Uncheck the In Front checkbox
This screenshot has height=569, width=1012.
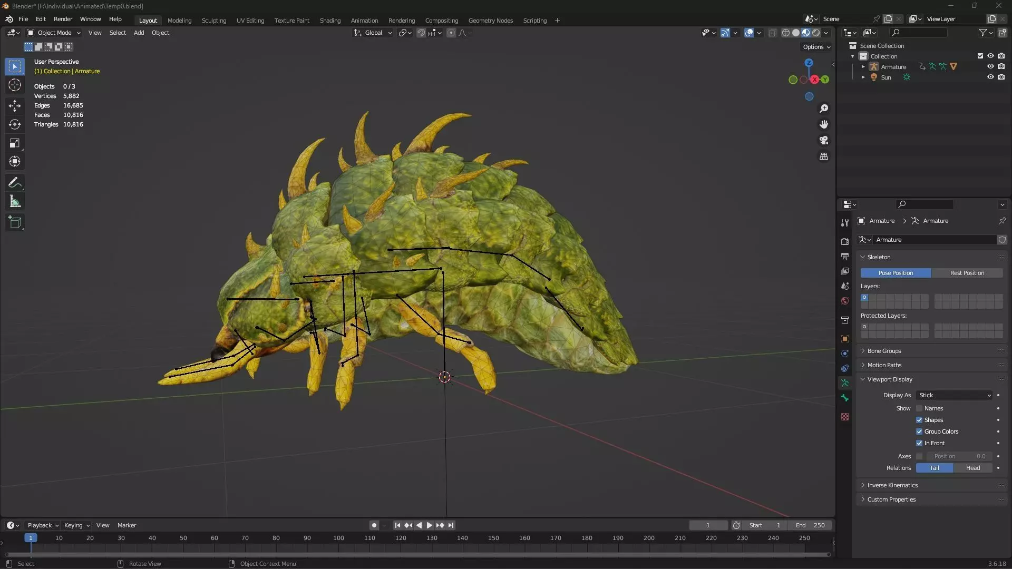pyautogui.click(x=919, y=443)
